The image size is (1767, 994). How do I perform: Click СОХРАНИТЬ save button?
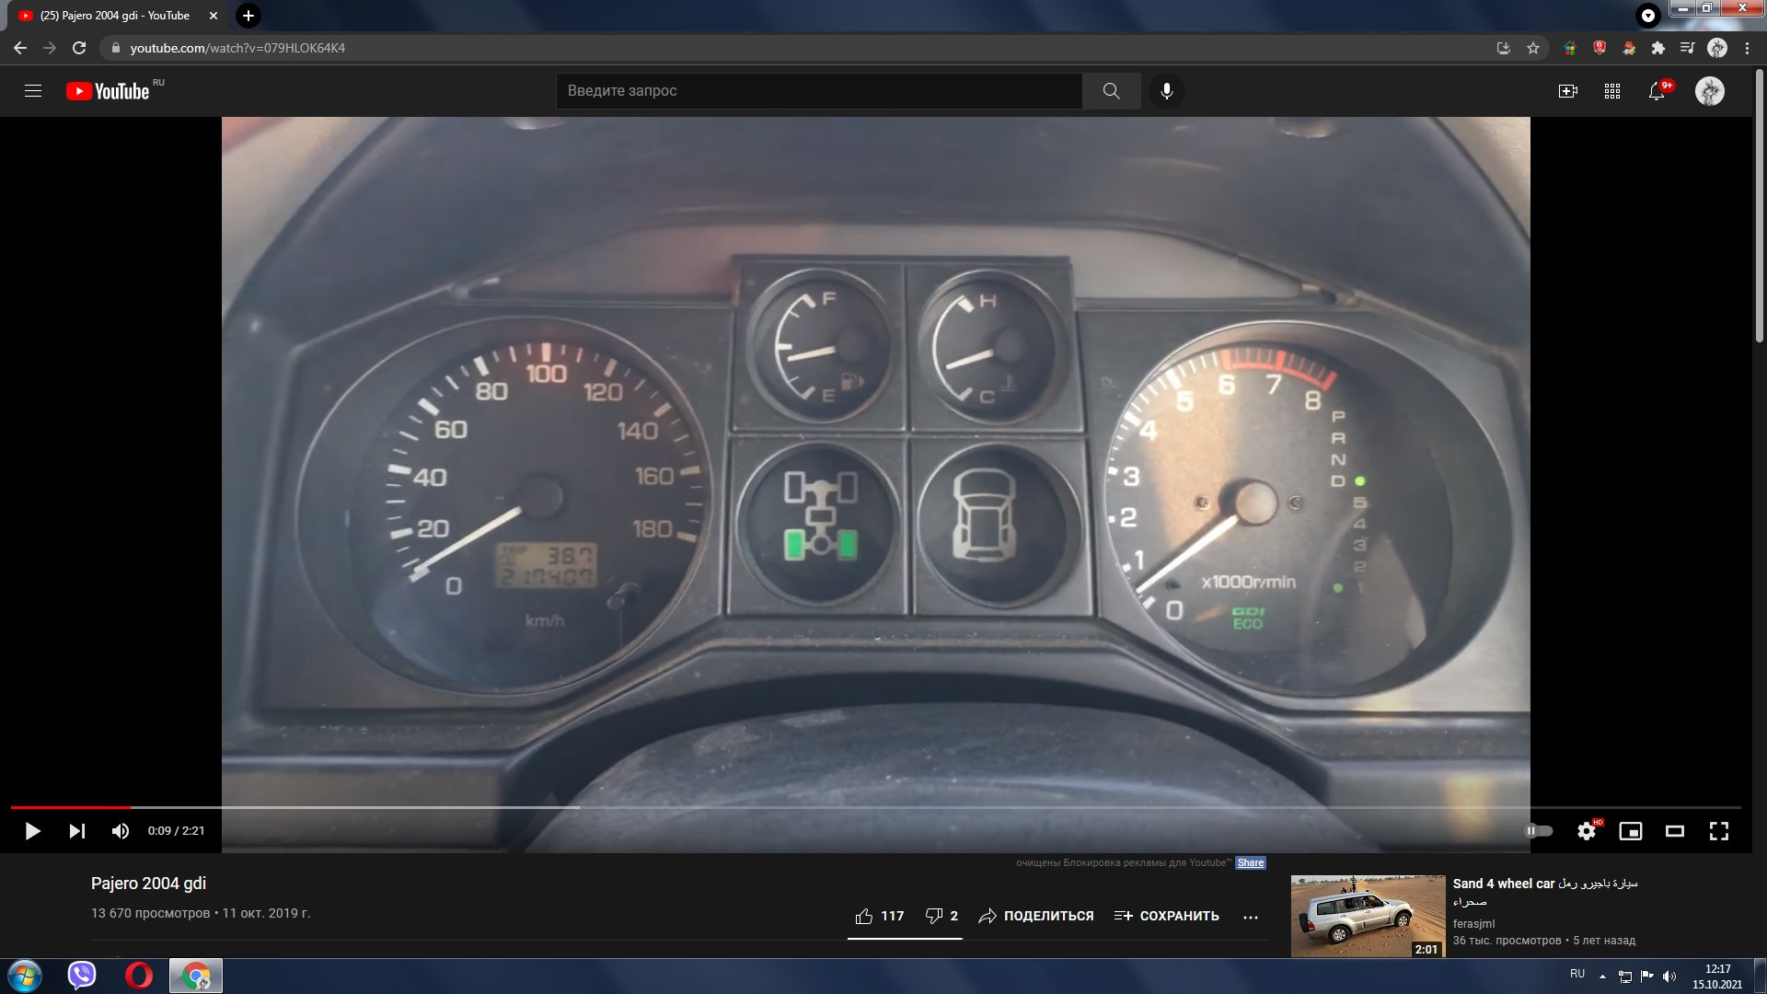pyautogui.click(x=1167, y=916)
